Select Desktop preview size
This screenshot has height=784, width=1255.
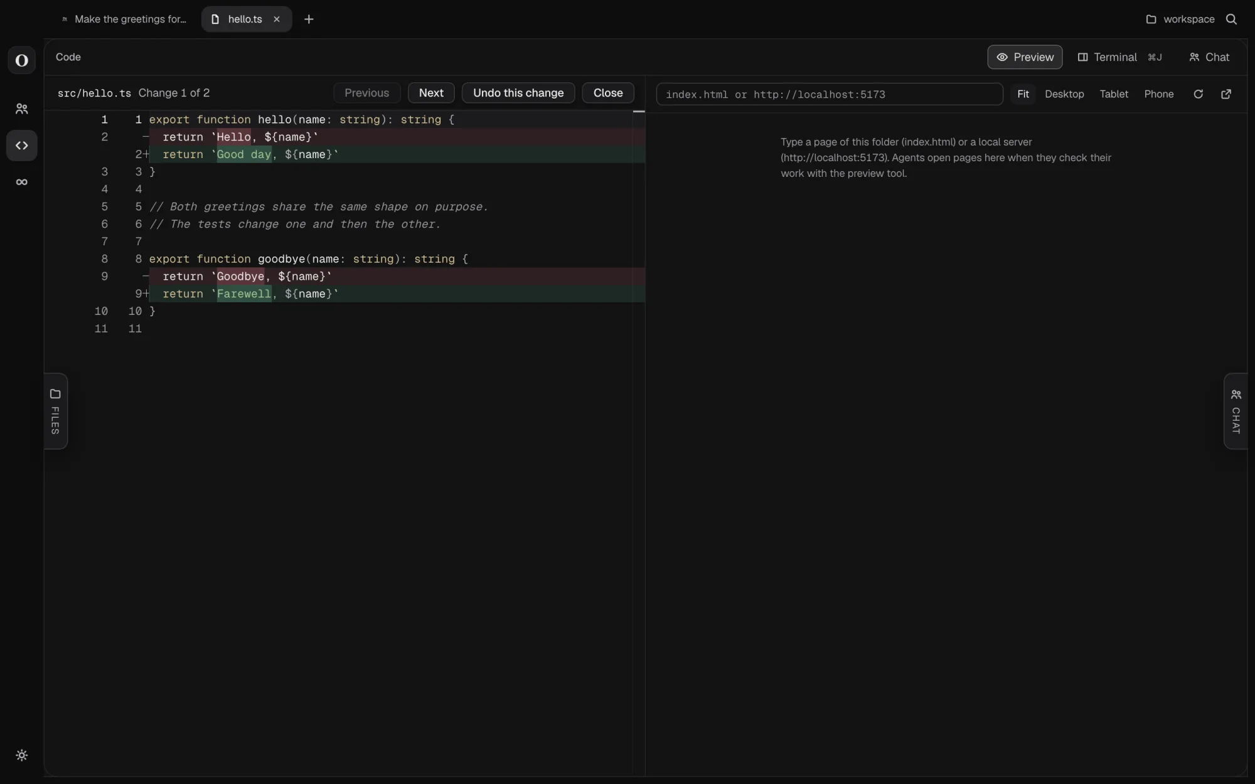click(1064, 94)
